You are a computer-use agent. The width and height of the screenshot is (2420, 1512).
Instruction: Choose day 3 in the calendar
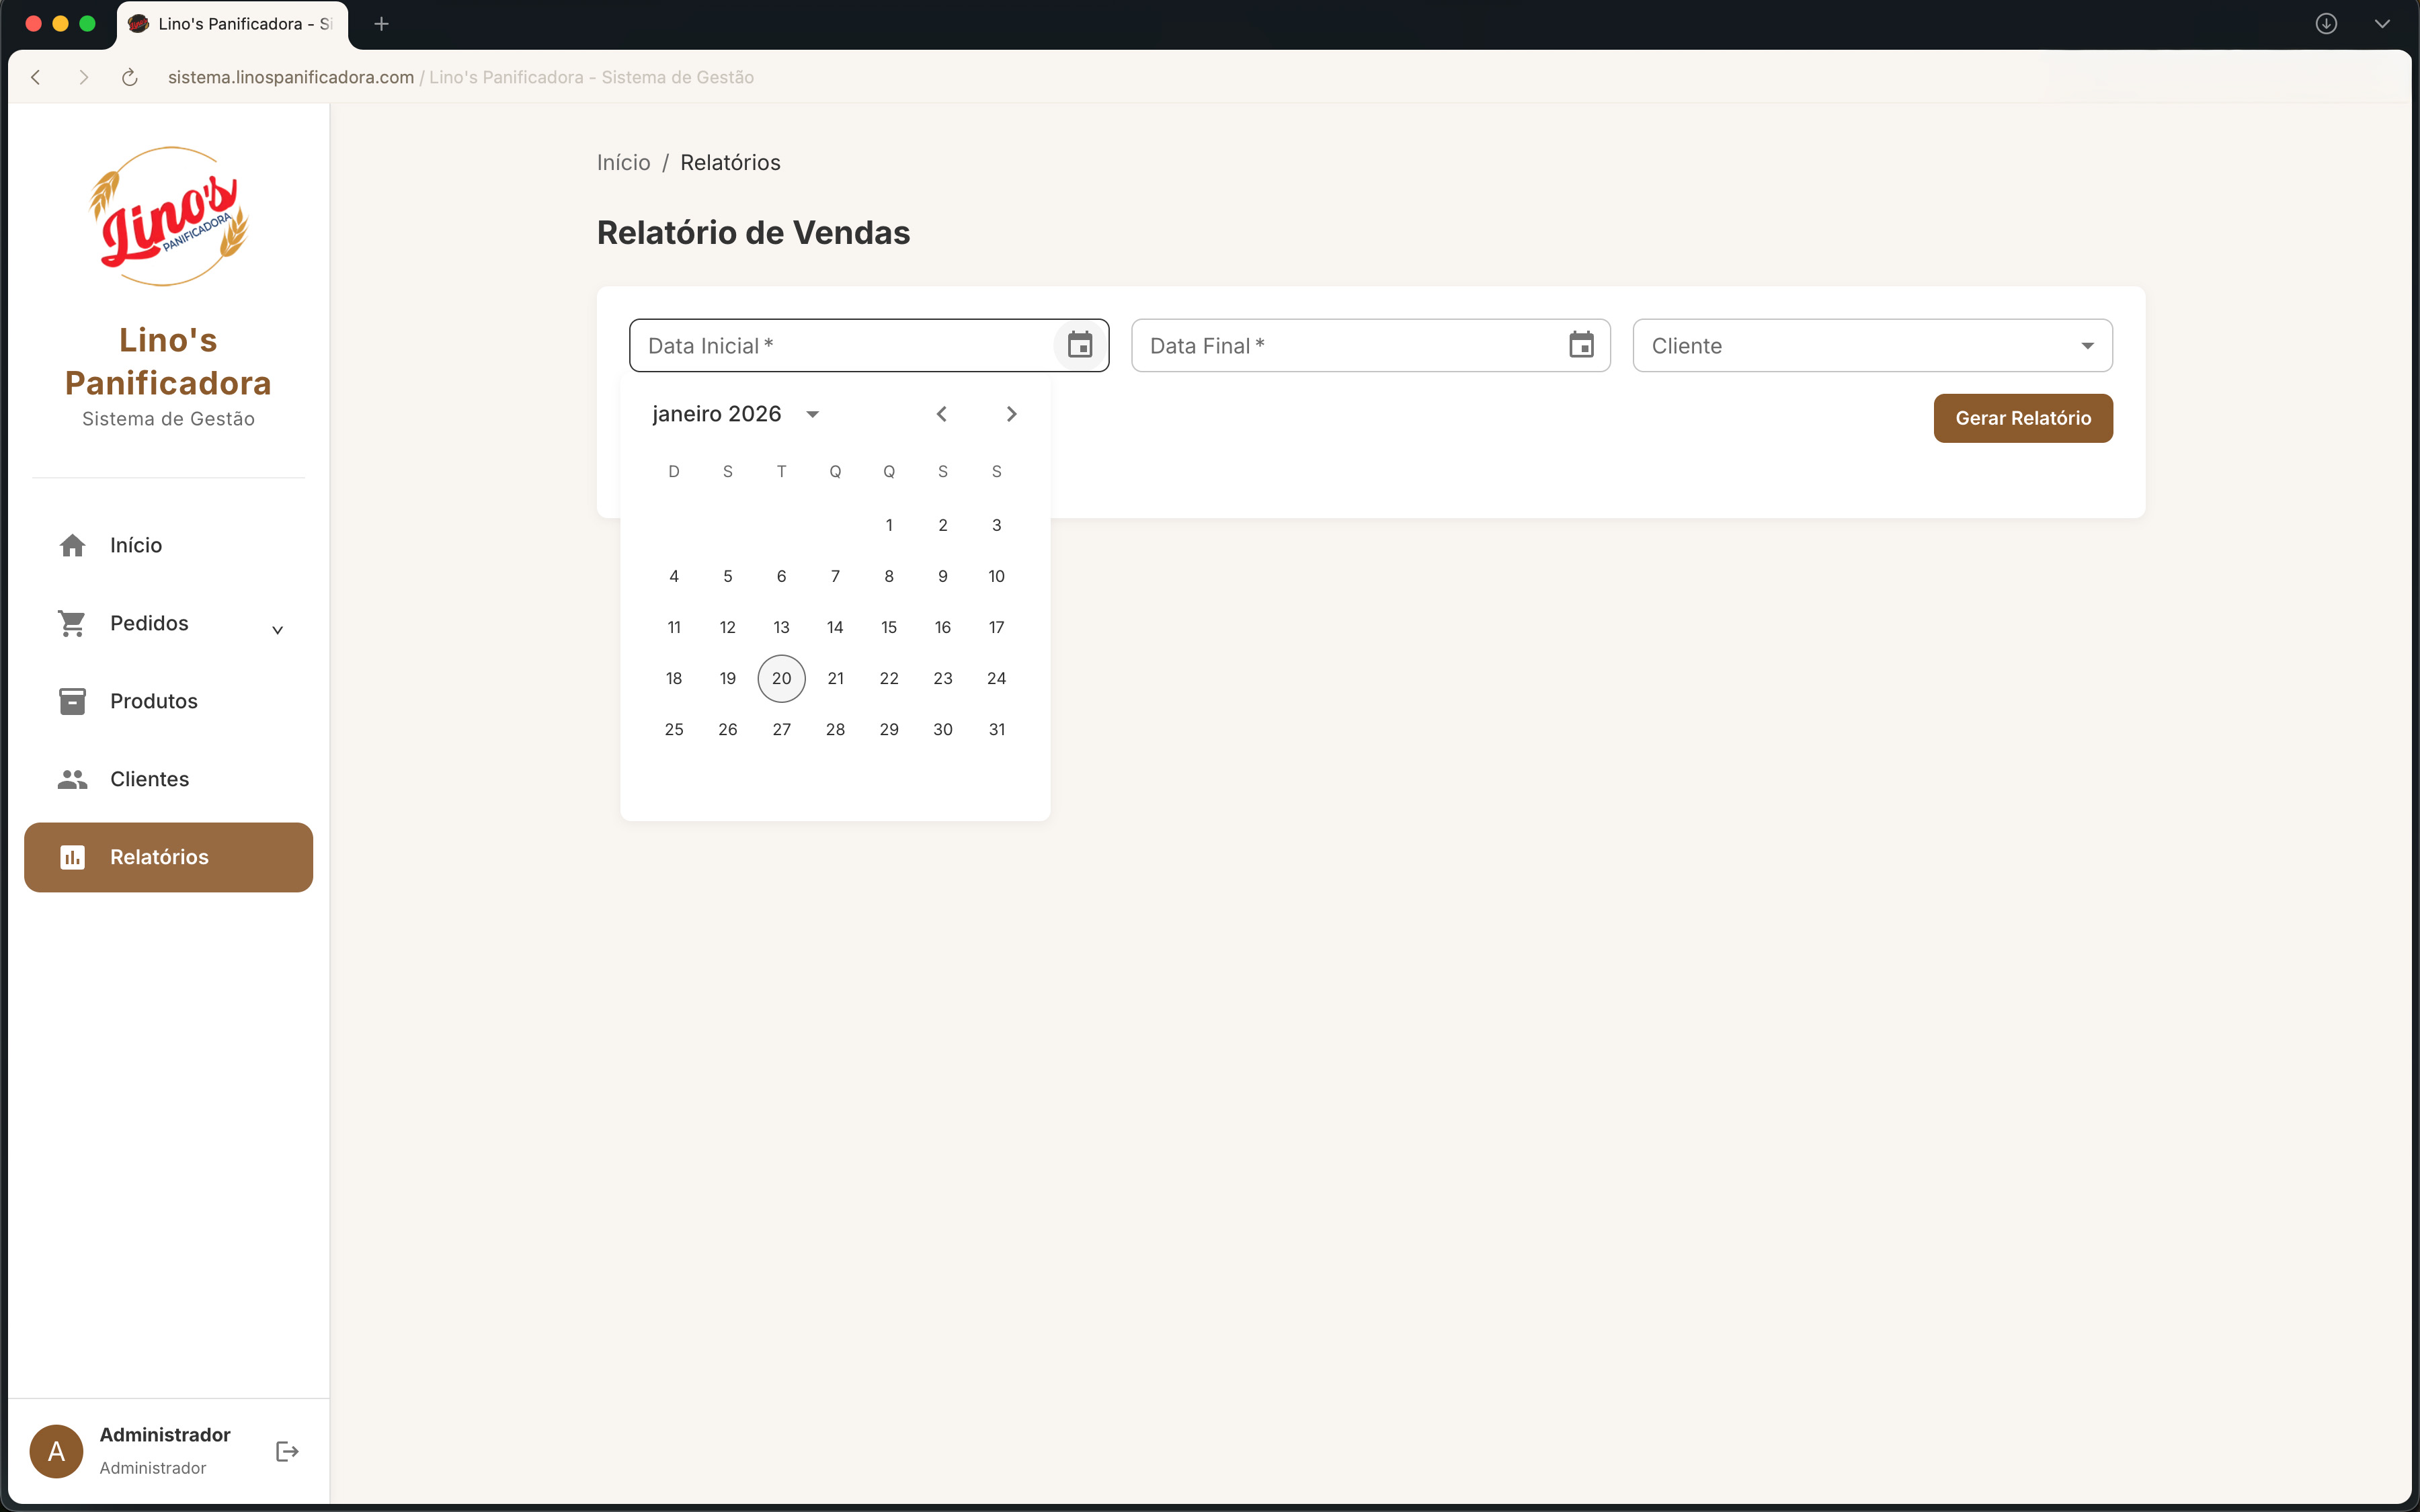coord(996,525)
